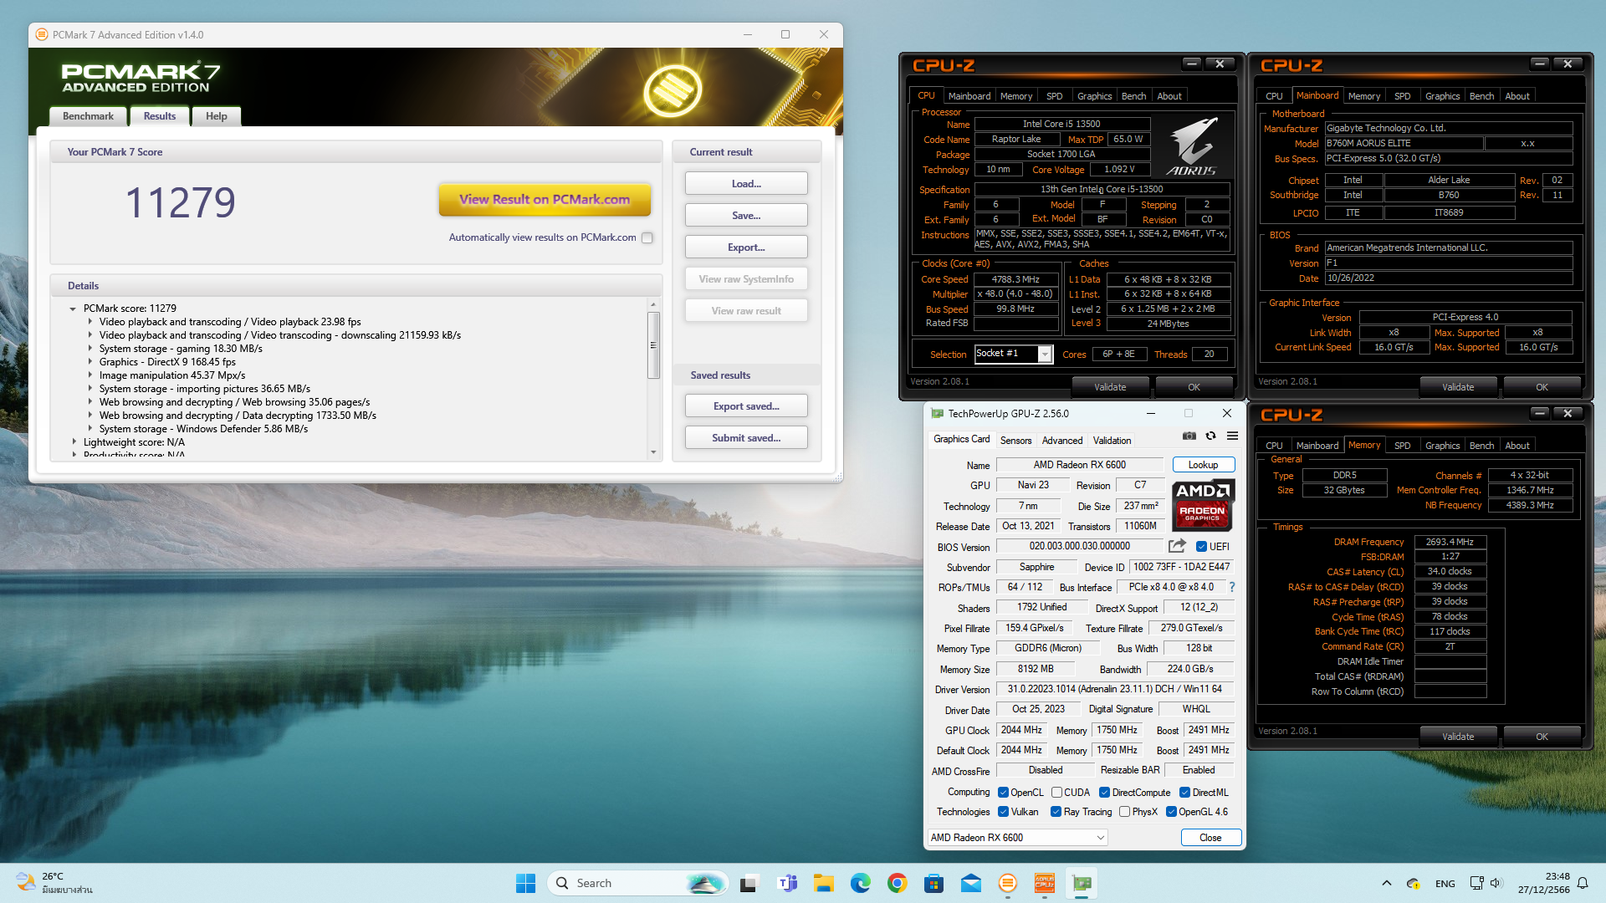Image resolution: width=1606 pixels, height=903 pixels.
Task: Toggle the PhysX checkbox
Action: pyautogui.click(x=1124, y=812)
